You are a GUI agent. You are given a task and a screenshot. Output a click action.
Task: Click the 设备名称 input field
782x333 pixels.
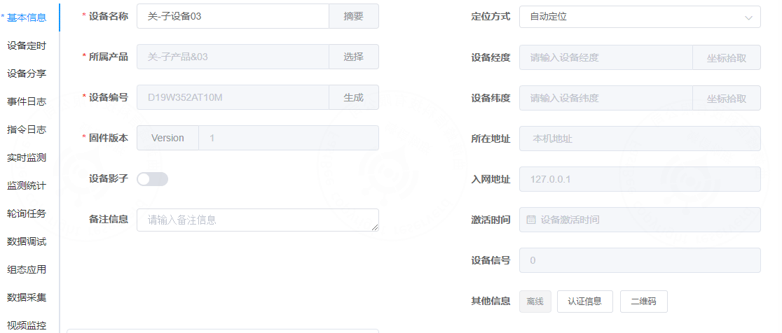[x=233, y=16]
